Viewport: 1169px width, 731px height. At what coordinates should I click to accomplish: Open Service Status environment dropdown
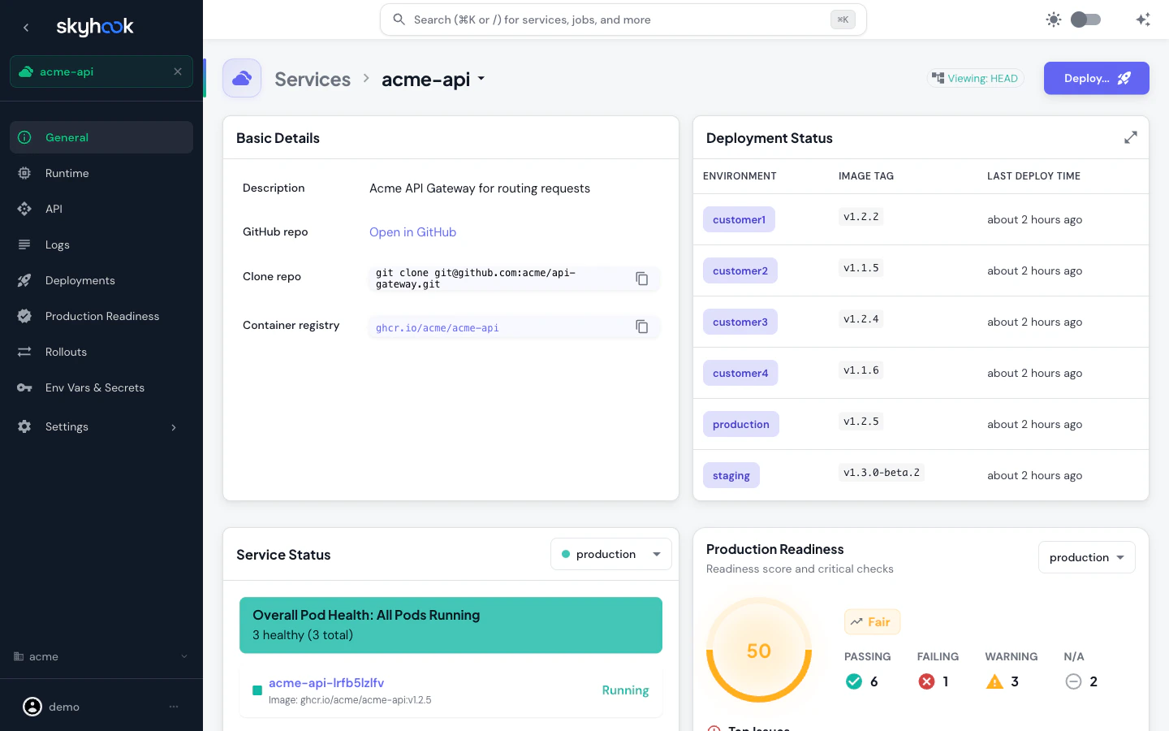tap(611, 554)
